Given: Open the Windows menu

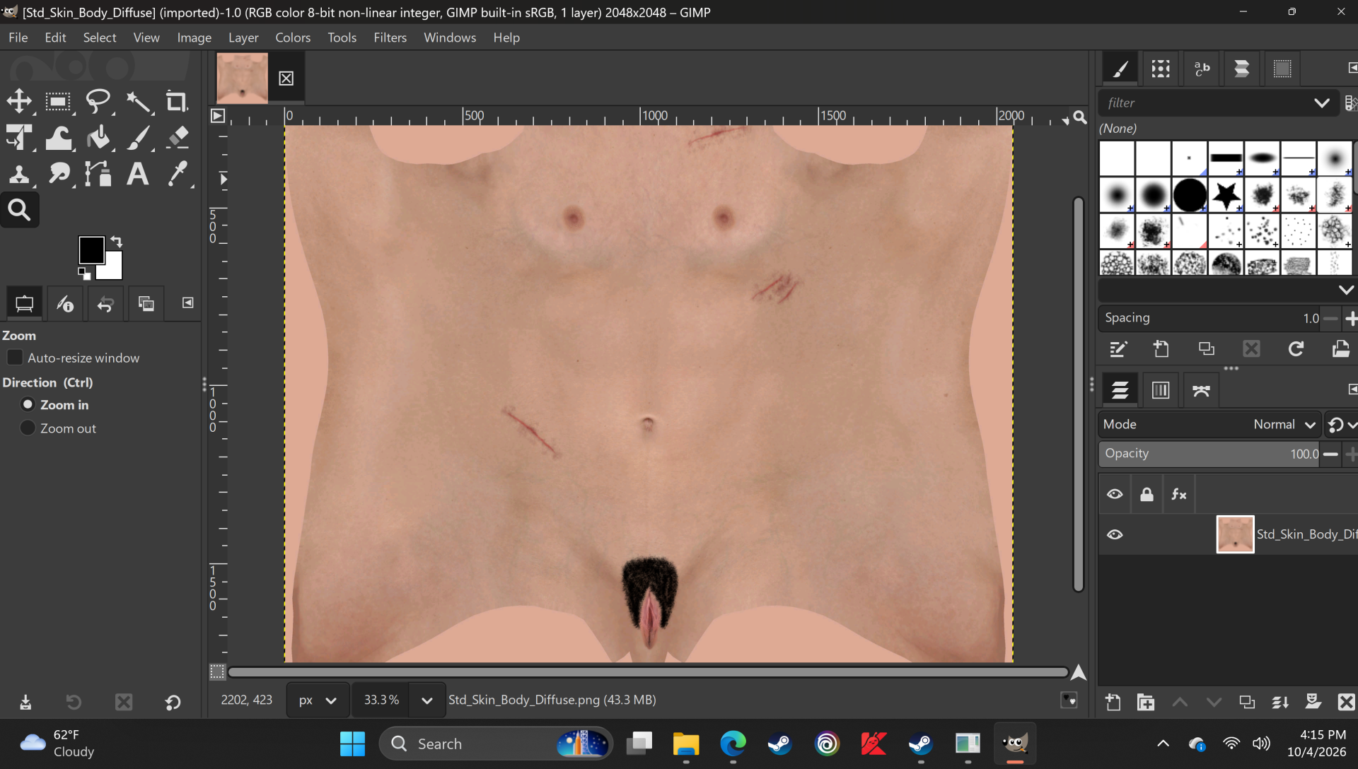Looking at the screenshot, I should click(450, 37).
